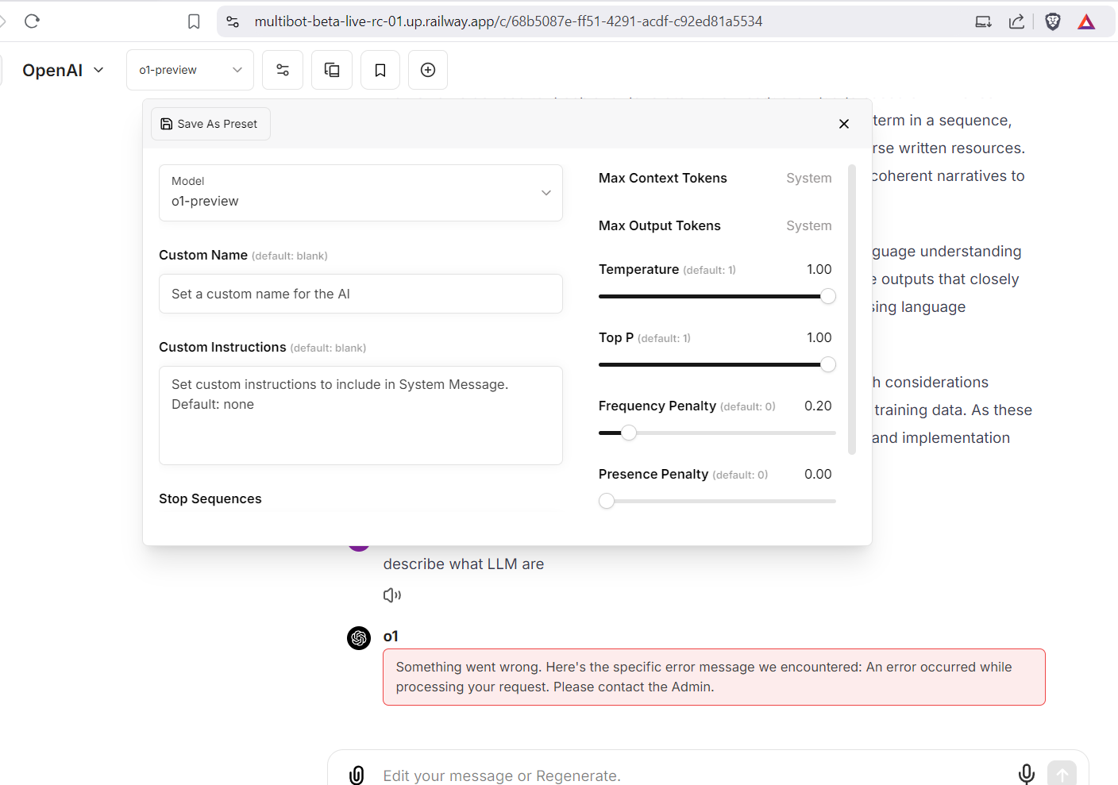Click the 'Max Output Tokens' label

(x=660, y=225)
